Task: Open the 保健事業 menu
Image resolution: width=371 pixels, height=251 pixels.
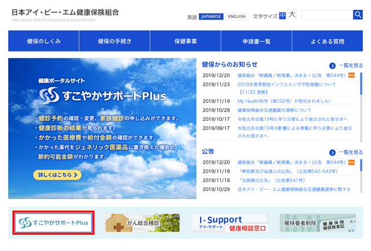Action: (185, 41)
